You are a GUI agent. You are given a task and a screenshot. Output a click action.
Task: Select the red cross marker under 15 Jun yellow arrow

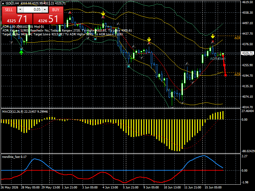(x=213, y=42)
